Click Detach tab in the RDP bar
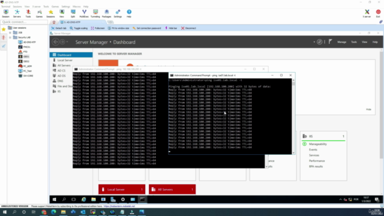This screenshot has width=384, height=216. point(59,28)
